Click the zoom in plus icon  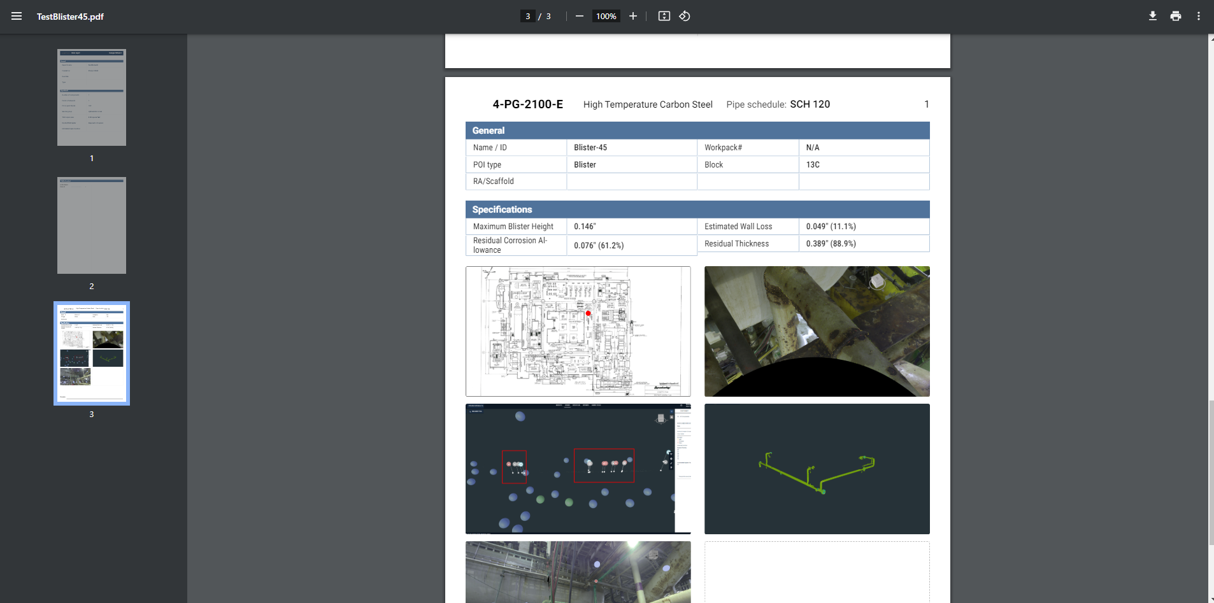coord(632,17)
